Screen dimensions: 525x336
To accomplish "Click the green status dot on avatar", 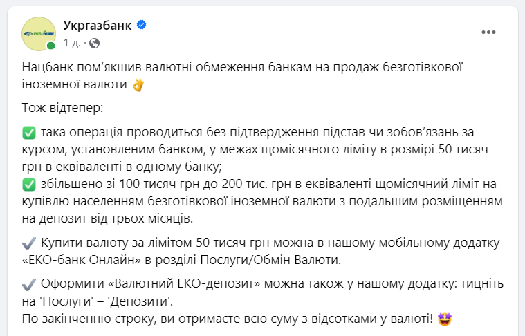I will click(x=50, y=46).
